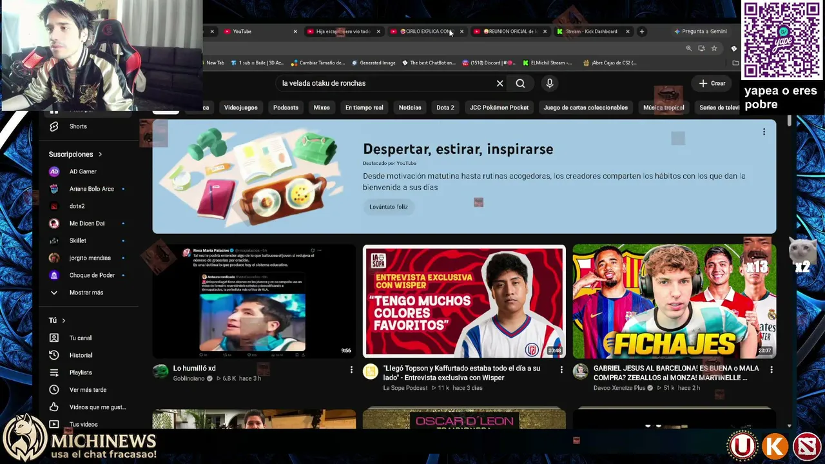
Task: Open Me Dicen Dai channel avatar
Action: [54, 223]
